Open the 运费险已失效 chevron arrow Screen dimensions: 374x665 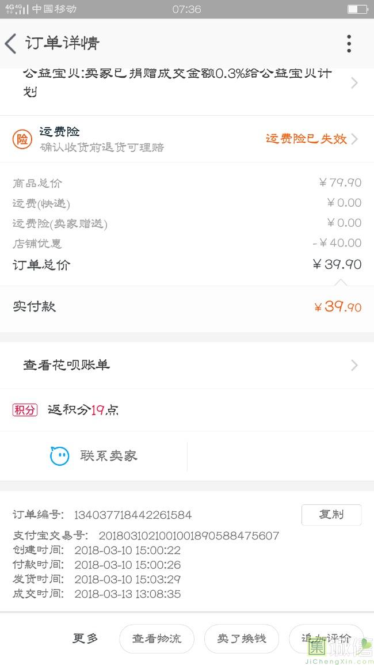coord(354,139)
